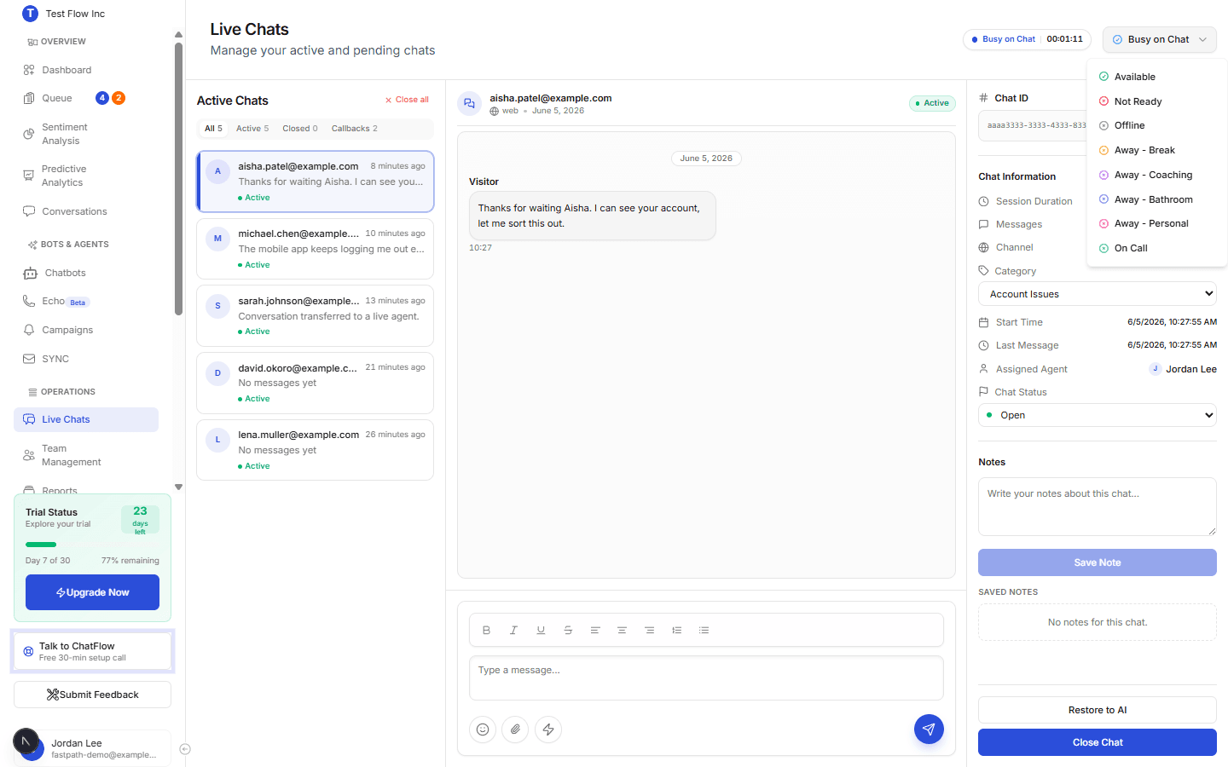Attach a file with paperclip icon
This screenshot has width=1228, height=767.
[x=515, y=730]
